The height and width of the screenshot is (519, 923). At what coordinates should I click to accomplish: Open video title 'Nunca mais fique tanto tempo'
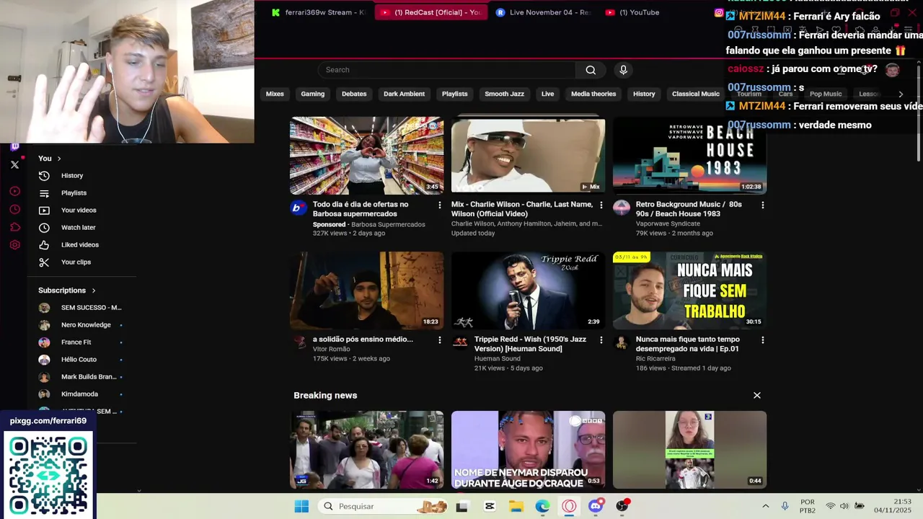click(687, 344)
